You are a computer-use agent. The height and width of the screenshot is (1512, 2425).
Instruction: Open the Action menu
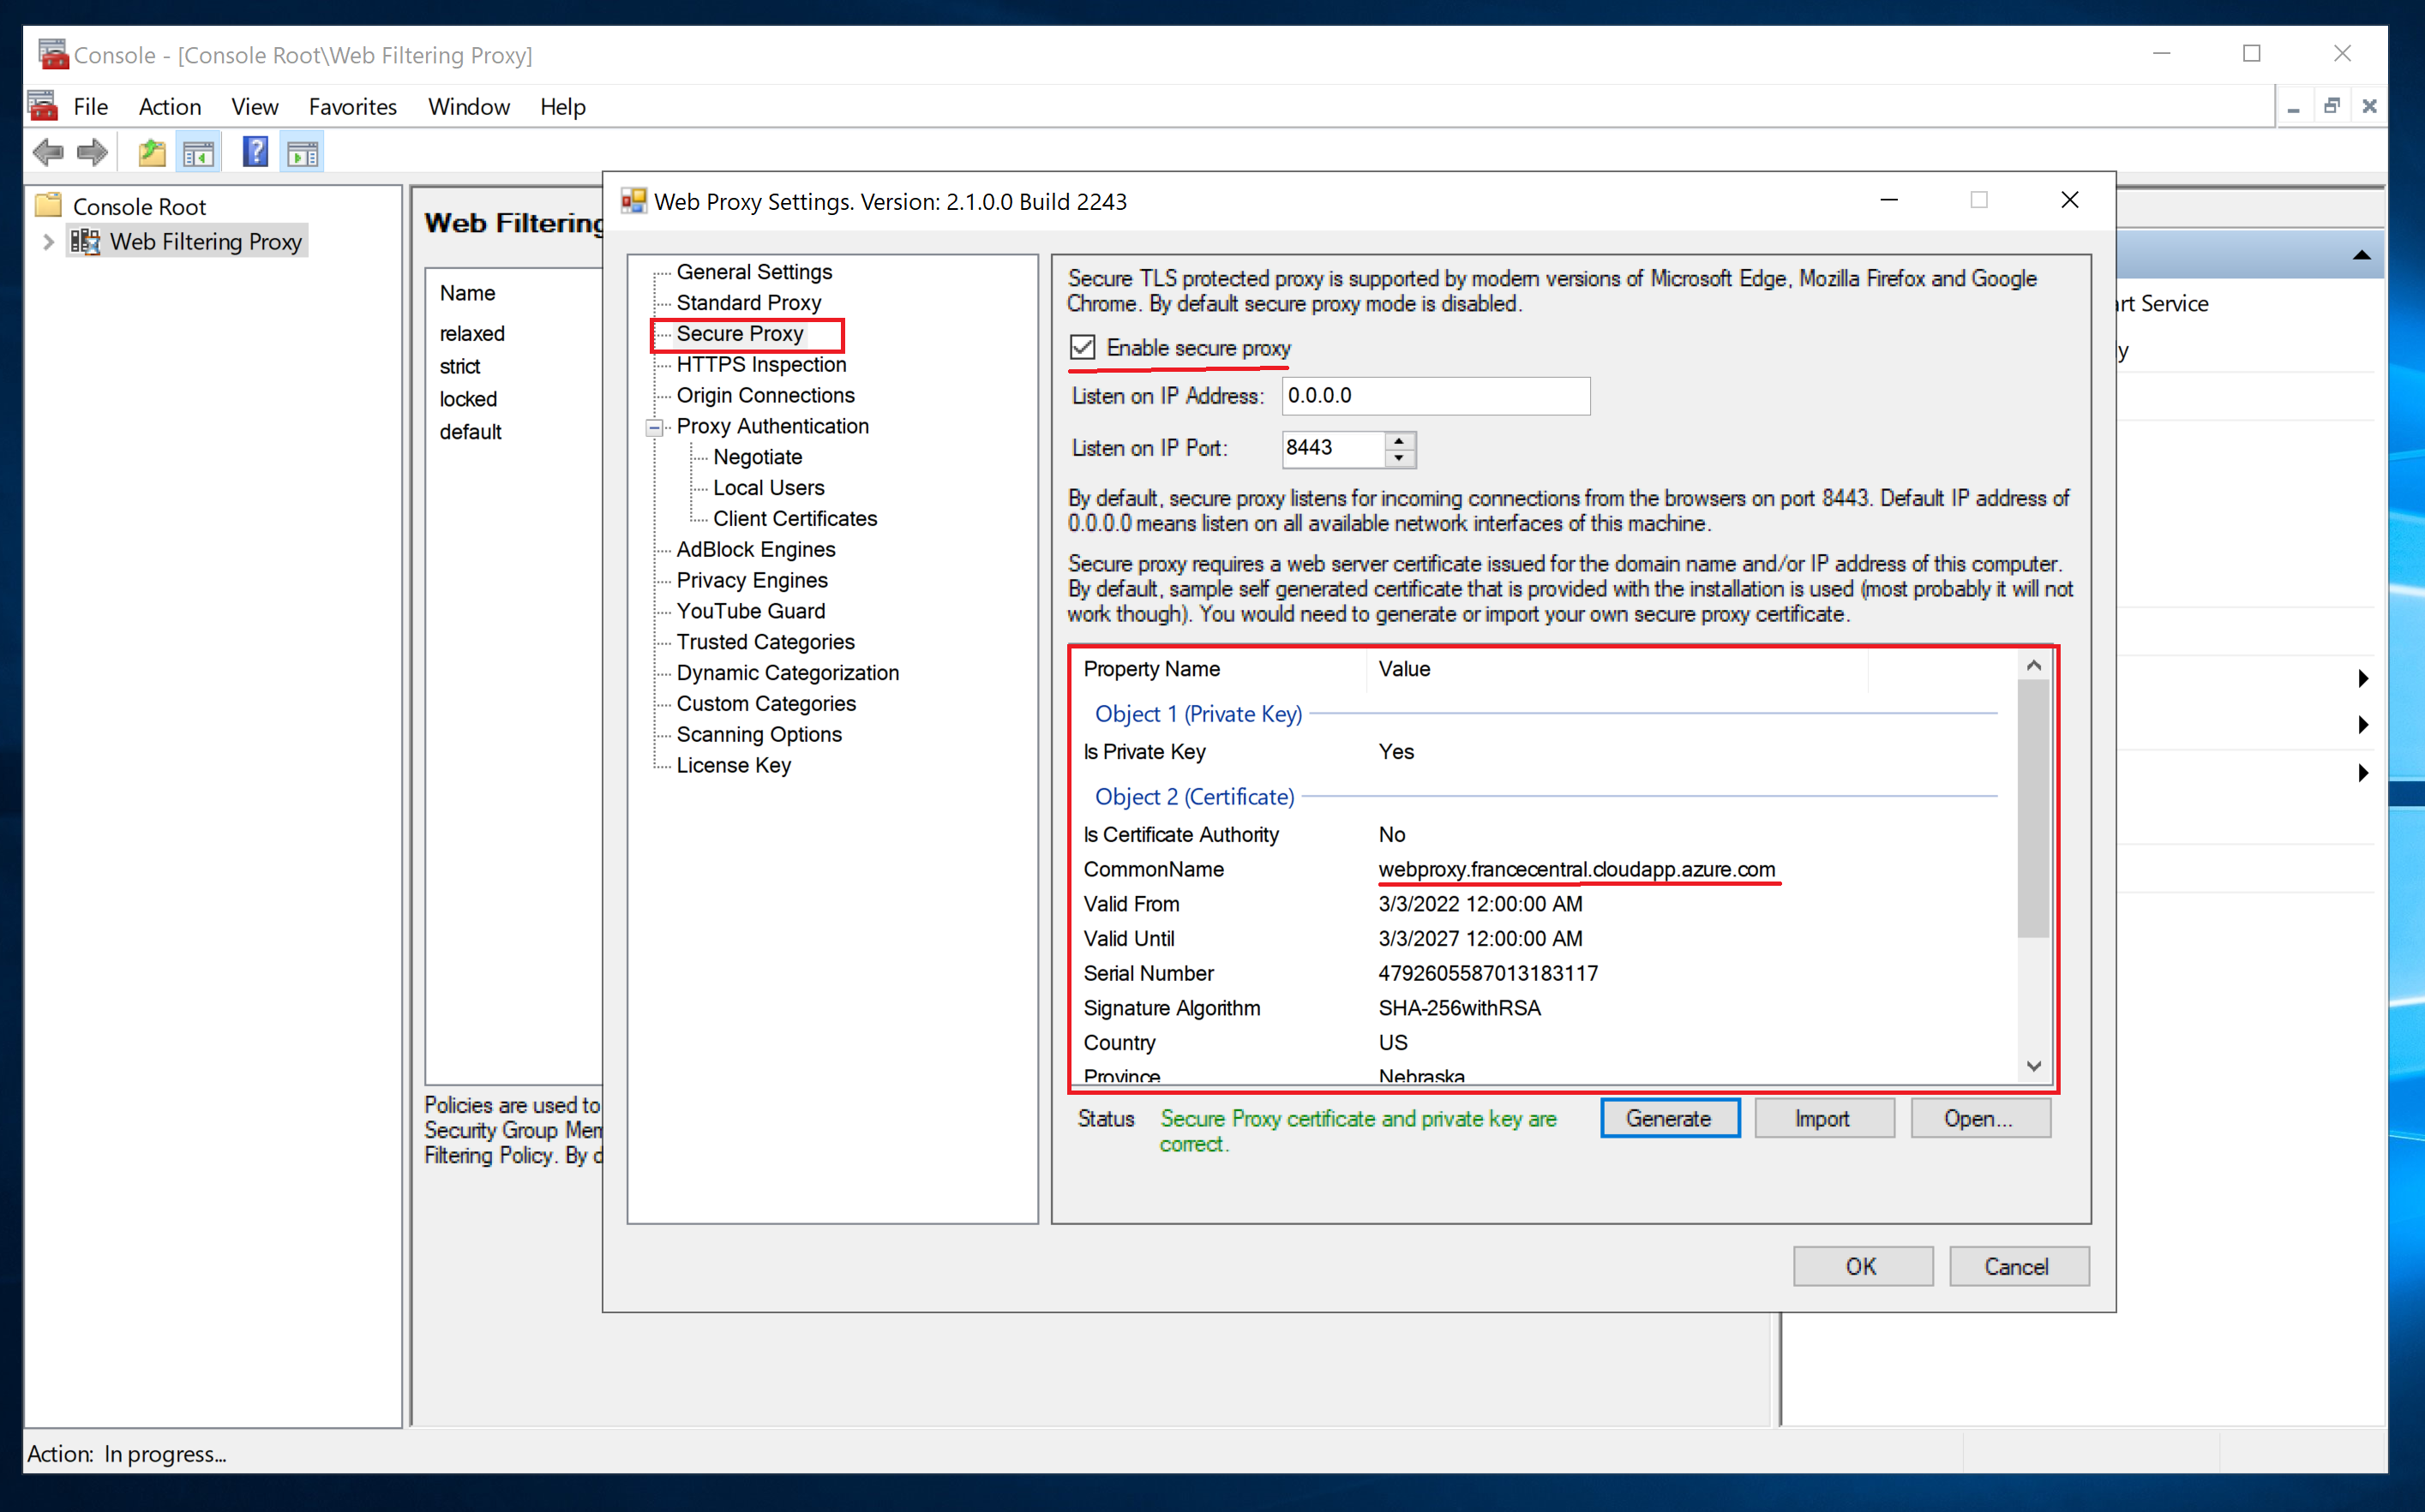[x=169, y=106]
